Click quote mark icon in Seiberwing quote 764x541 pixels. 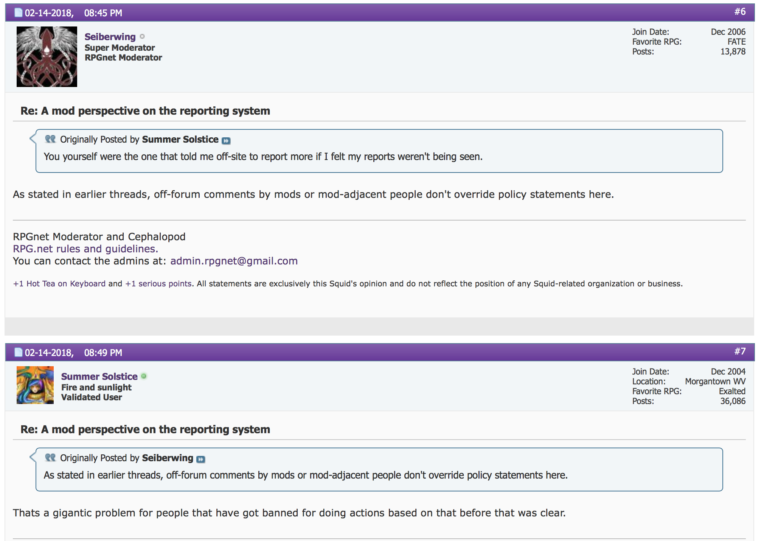(x=50, y=458)
